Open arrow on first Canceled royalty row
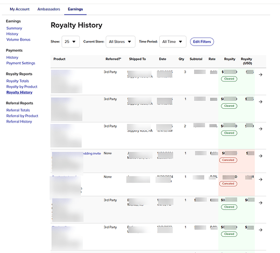This screenshot has width=280, height=253. (260, 156)
